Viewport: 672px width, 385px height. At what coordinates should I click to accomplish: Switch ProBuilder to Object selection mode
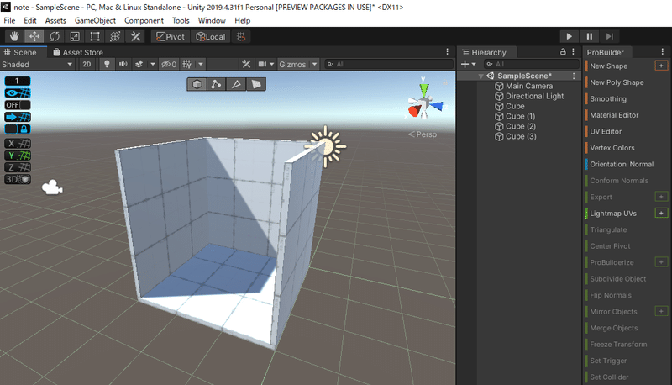coord(197,84)
